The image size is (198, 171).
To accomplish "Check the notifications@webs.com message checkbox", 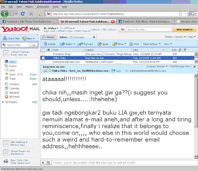I will (x=43, y=62).
